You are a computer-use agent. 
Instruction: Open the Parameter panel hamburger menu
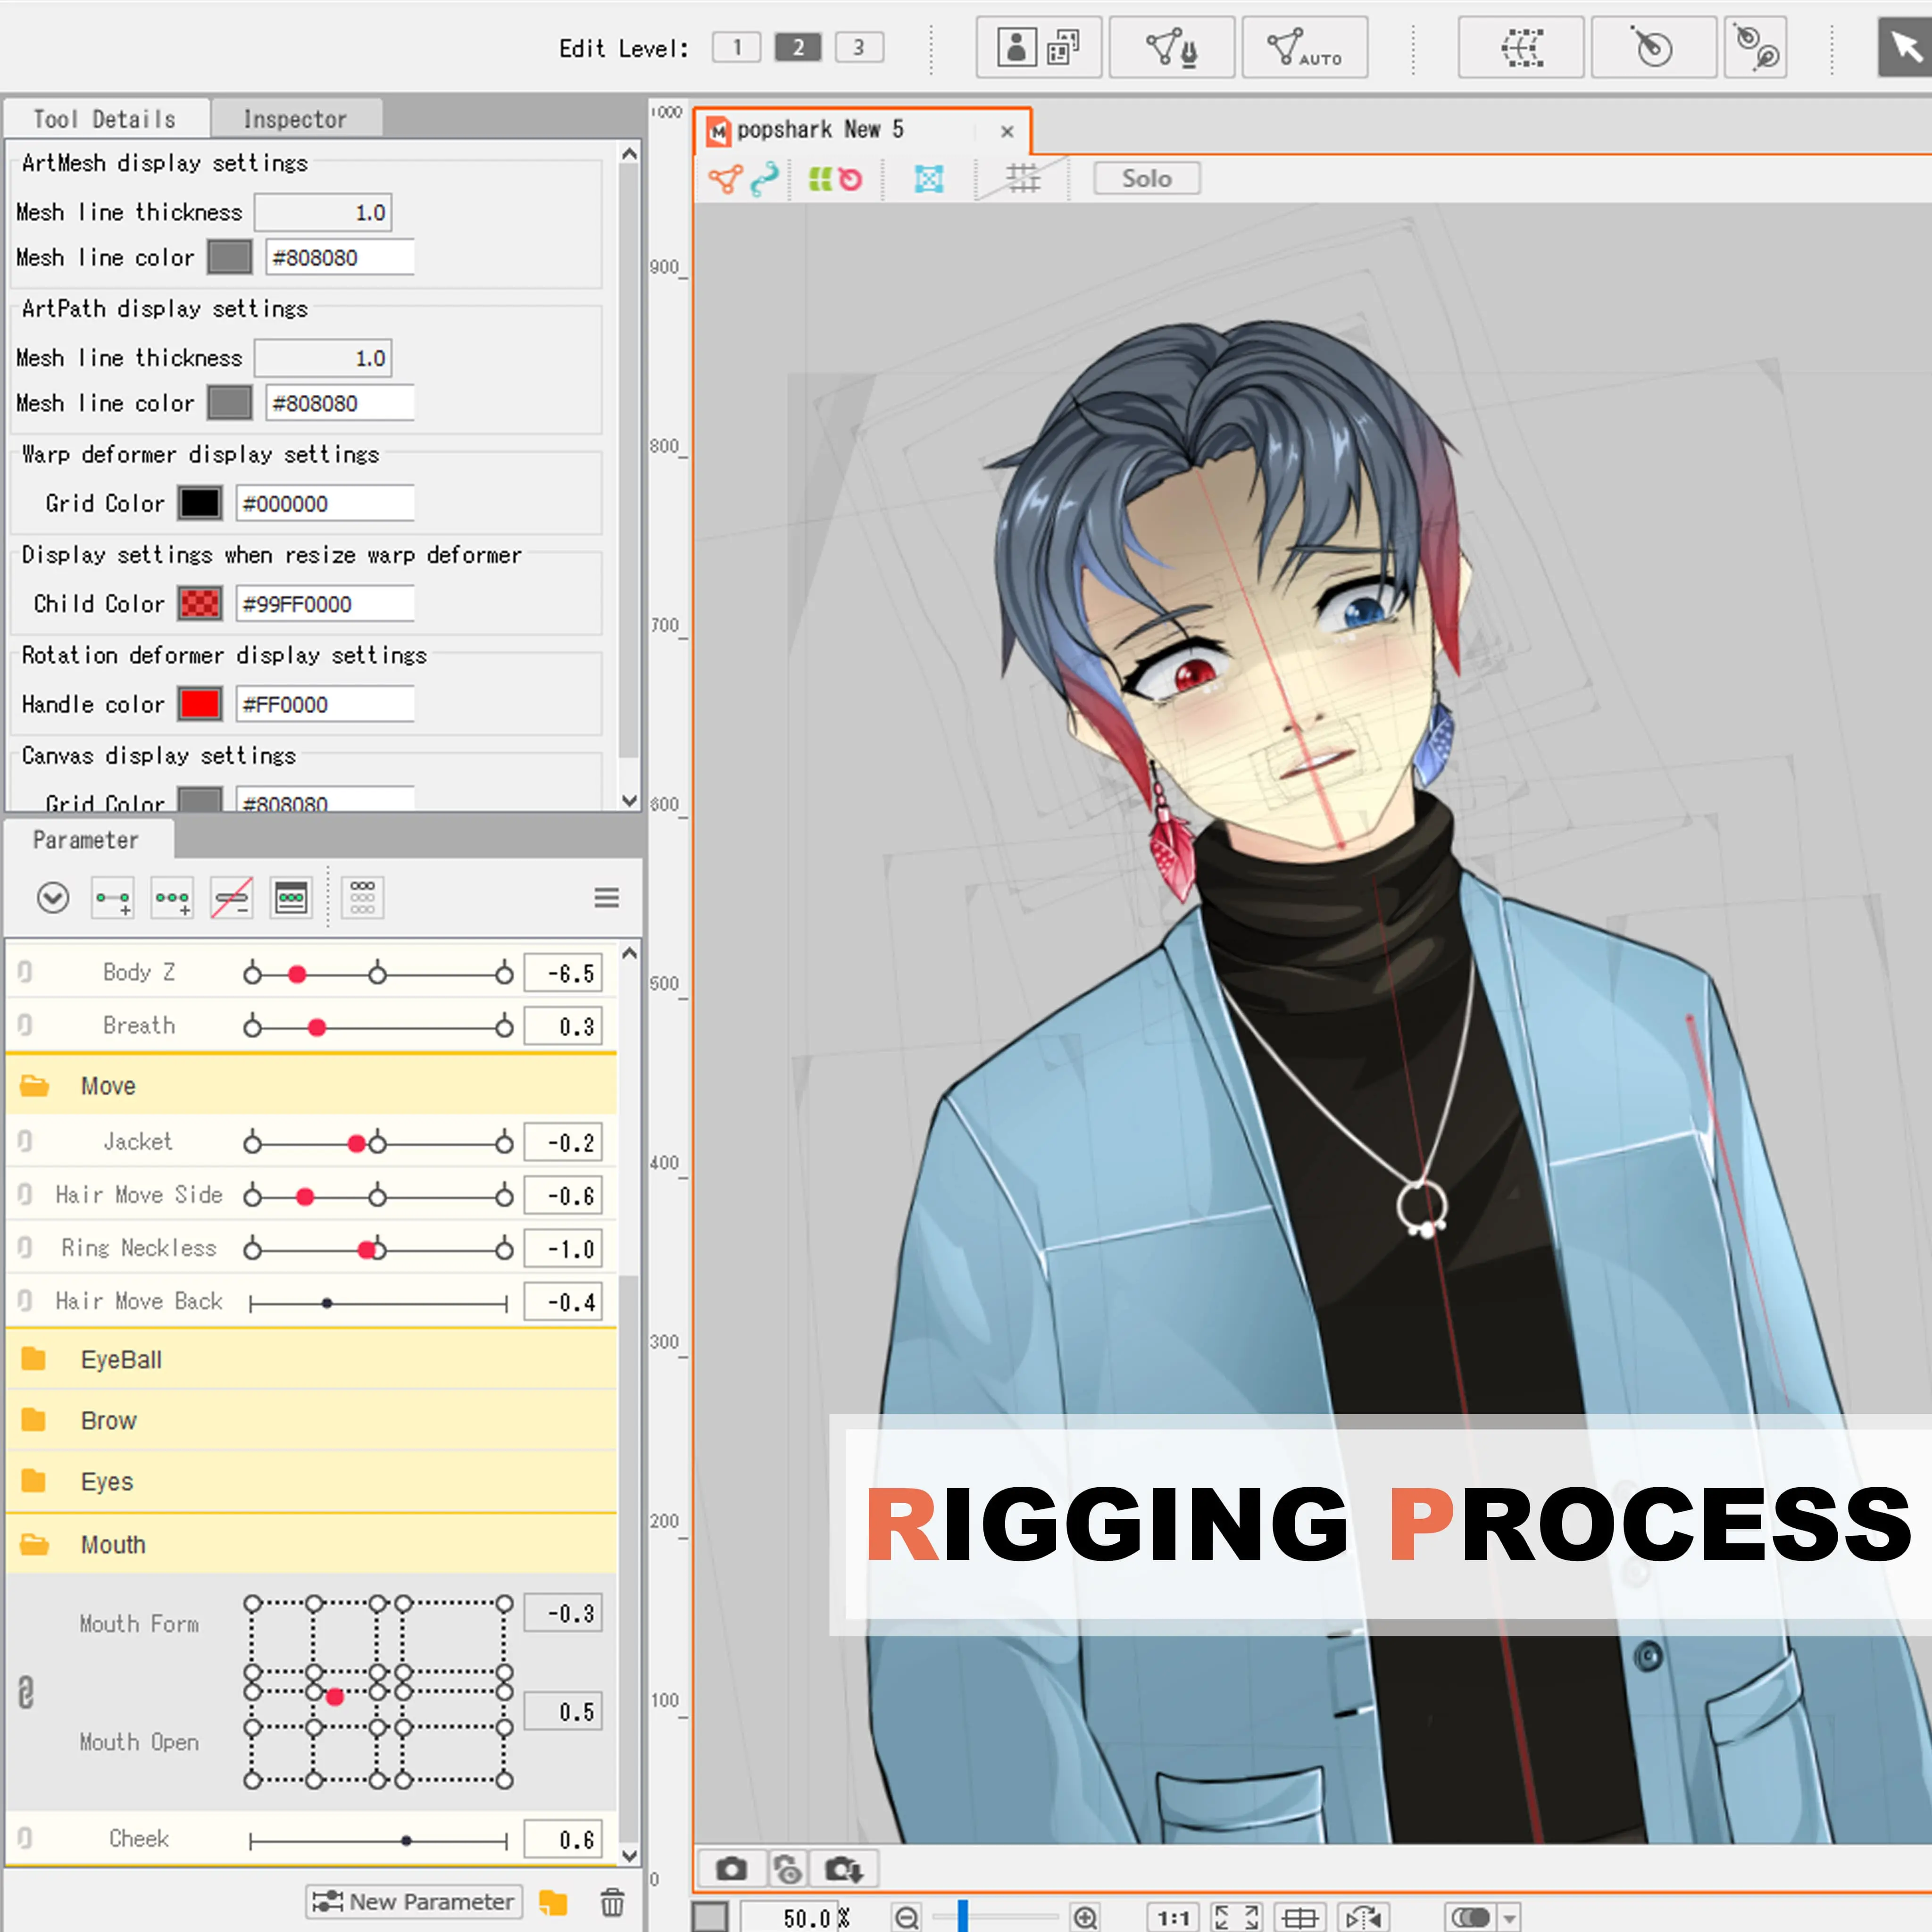[606, 897]
